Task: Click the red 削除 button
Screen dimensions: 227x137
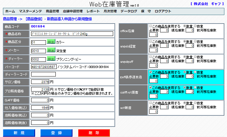Action: 94,133
